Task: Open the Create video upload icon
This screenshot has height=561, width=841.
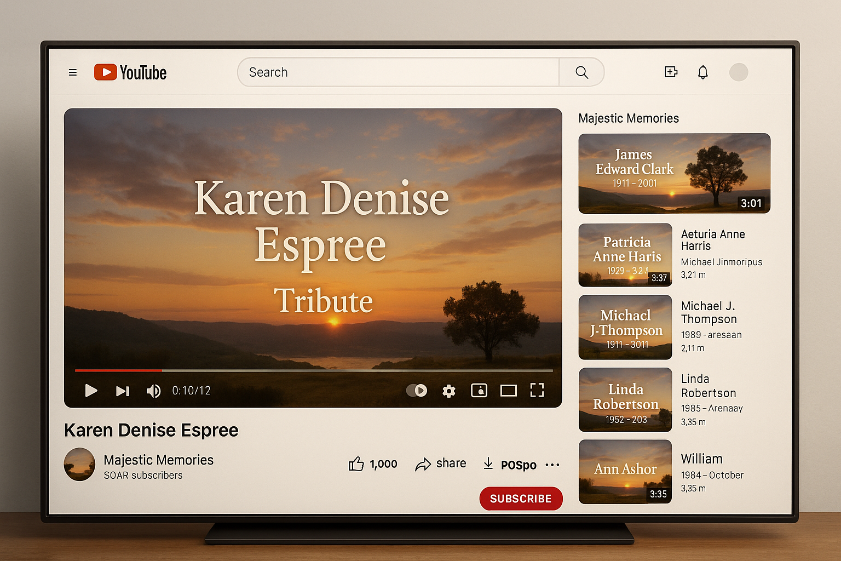Action: (671, 72)
